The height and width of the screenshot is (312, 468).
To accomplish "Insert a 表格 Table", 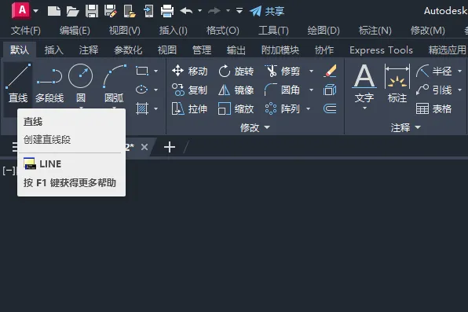I will pos(434,108).
